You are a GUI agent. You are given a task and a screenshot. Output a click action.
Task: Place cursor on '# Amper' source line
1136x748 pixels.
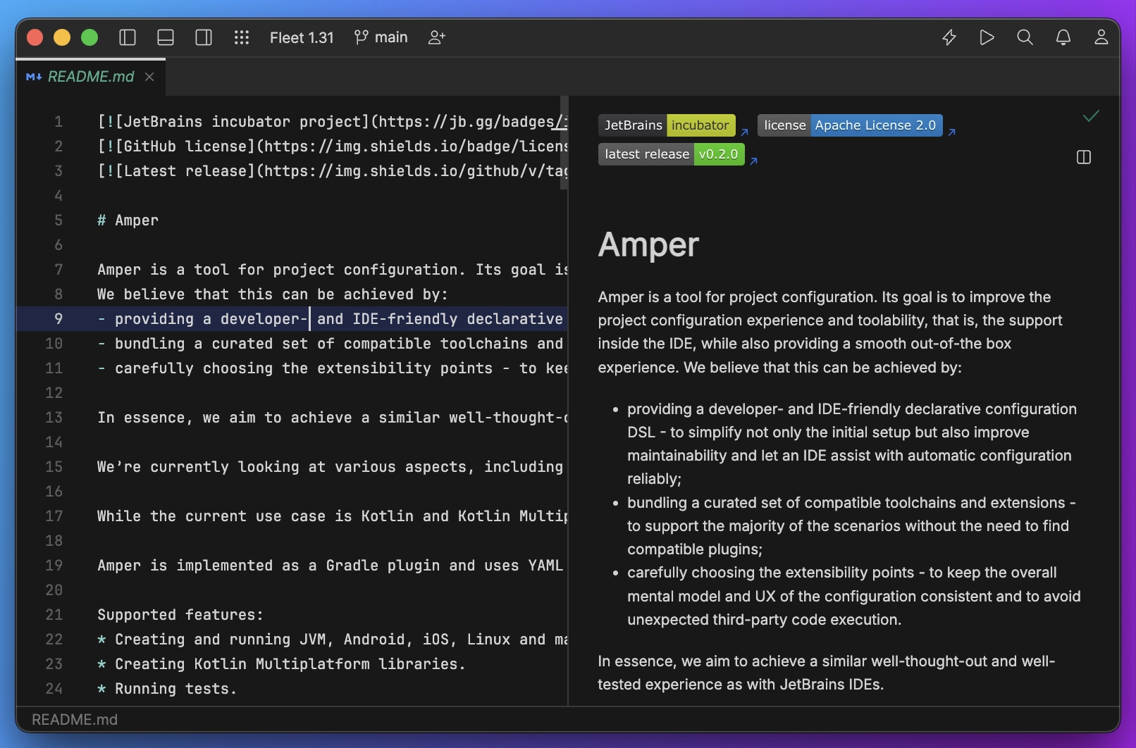128,220
